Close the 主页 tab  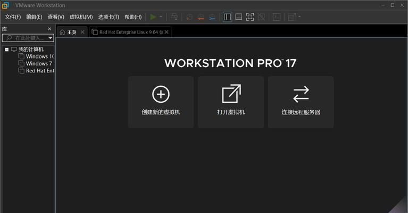click(x=82, y=32)
